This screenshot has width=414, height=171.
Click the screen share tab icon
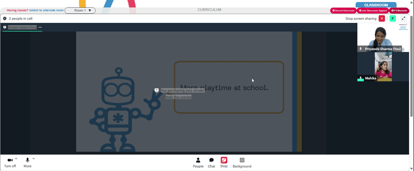tap(5, 27)
